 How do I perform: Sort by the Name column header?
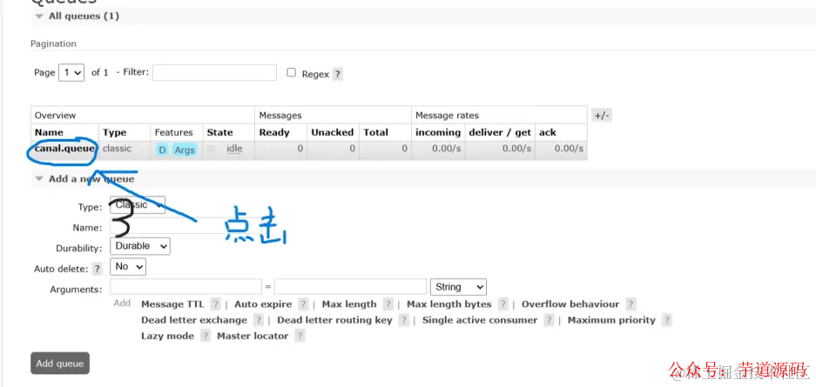[x=49, y=132]
